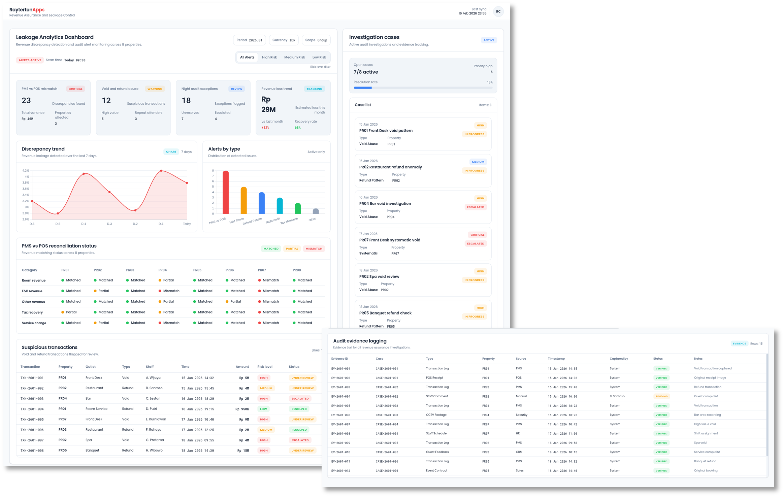Toggle the MATCHED legend filter
Screen dimensions: 784x497
click(271, 249)
